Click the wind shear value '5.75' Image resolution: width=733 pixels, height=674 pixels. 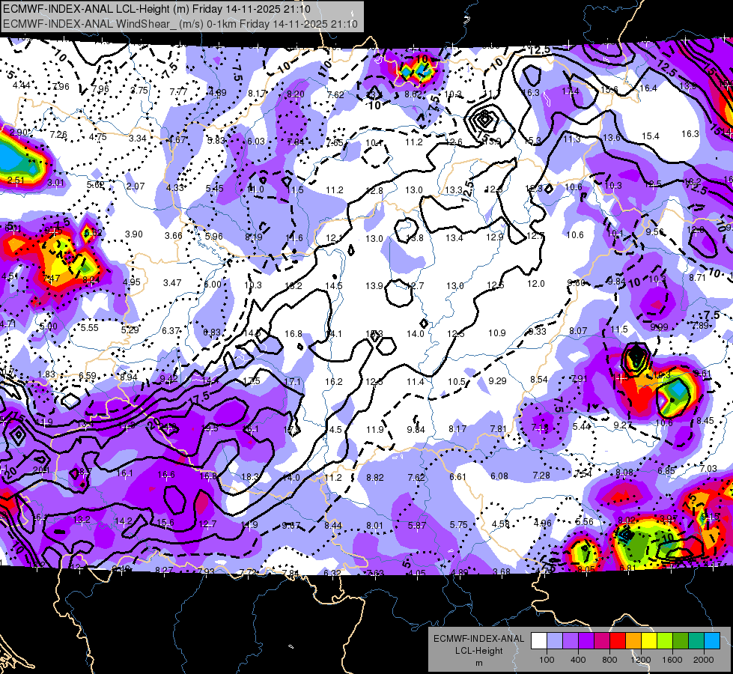click(x=458, y=525)
